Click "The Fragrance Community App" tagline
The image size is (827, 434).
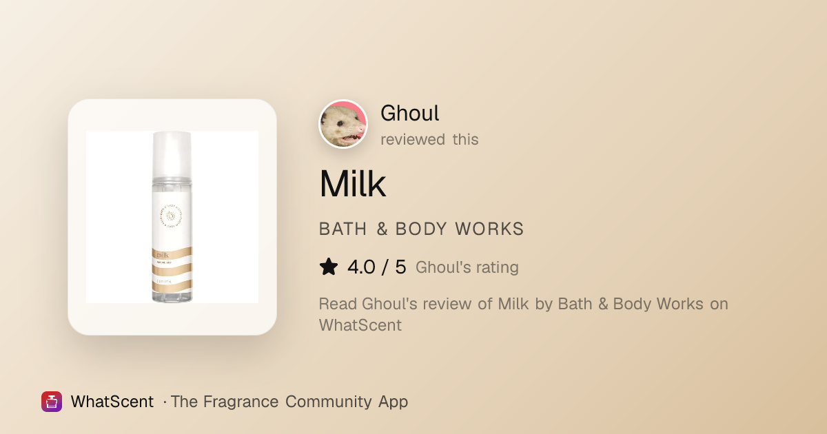(x=289, y=402)
